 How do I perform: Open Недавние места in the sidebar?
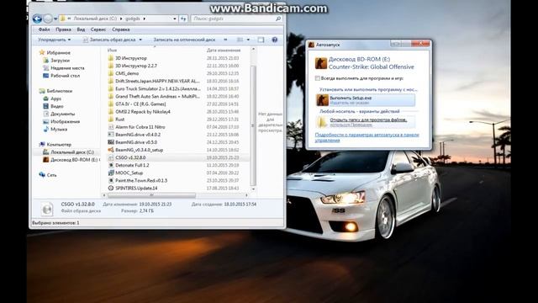pos(67,68)
